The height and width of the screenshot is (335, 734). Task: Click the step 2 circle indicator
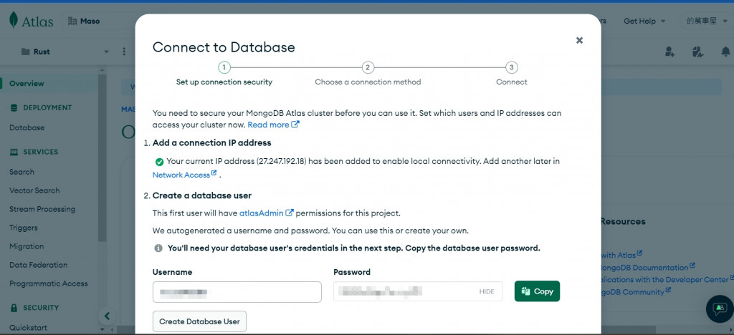coord(368,67)
